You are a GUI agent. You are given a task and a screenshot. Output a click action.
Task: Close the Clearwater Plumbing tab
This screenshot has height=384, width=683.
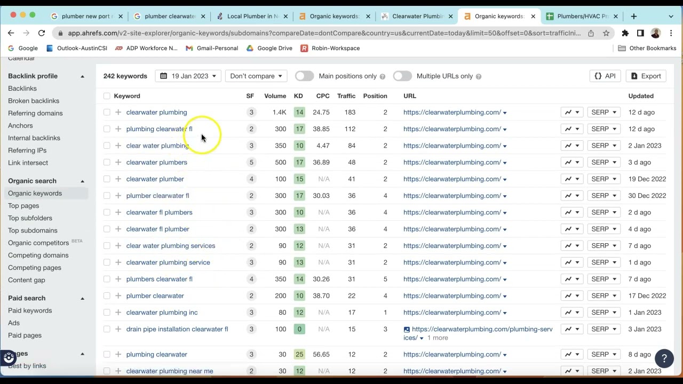[x=451, y=16]
